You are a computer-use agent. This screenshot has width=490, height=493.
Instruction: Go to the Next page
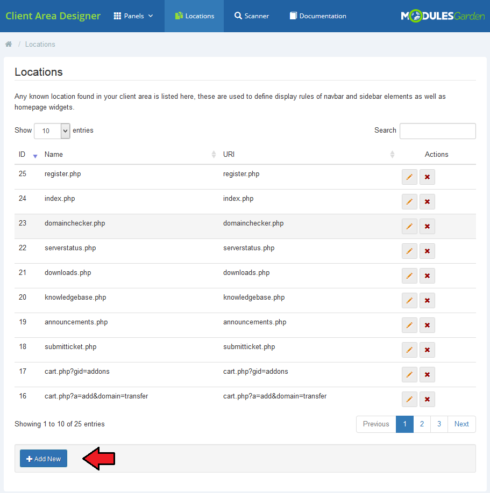point(461,424)
